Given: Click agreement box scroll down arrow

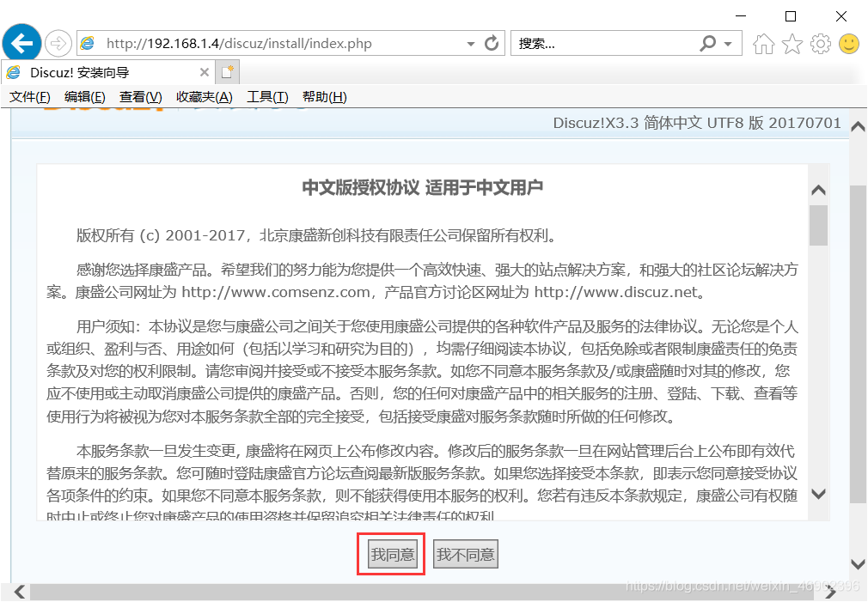Looking at the screenshot, I should click(x=818, y=494).
